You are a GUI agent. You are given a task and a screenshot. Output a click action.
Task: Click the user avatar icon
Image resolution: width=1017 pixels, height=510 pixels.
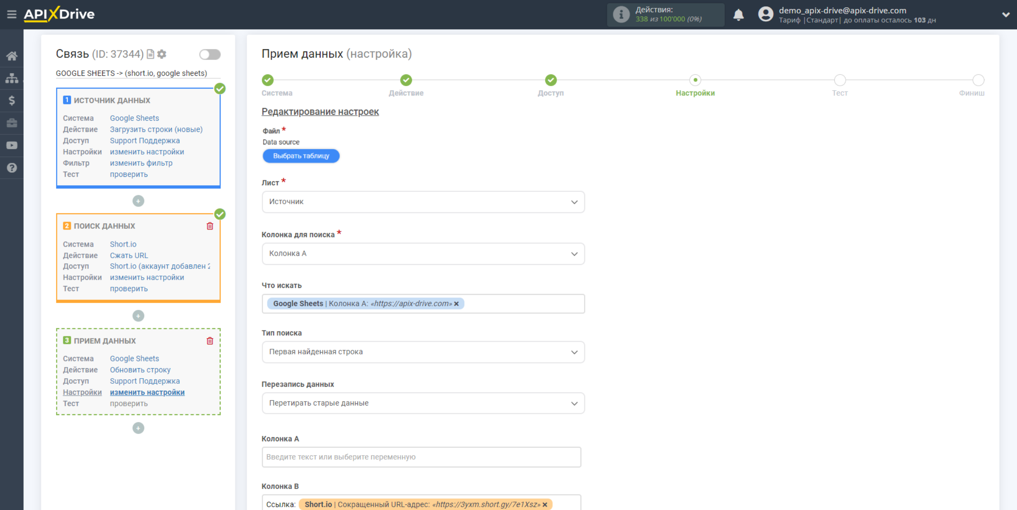(x=766, y=15)
